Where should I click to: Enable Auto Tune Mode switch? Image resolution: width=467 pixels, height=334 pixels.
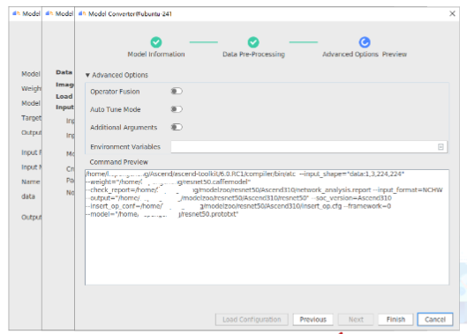[177, 109]
